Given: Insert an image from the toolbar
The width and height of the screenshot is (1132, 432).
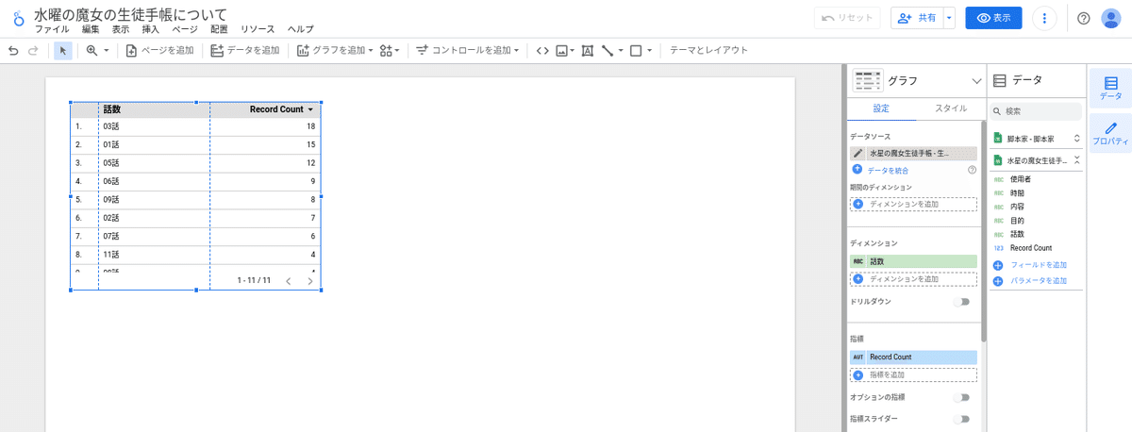Looking at the screenshot, I should pos(563,50).
